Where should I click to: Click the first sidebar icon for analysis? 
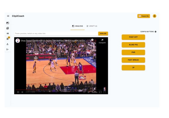pyautogui.click(x=8, y=23)
